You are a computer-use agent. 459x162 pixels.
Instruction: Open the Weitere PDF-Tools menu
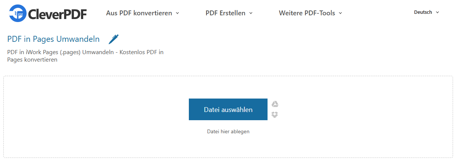click(307, 13)
